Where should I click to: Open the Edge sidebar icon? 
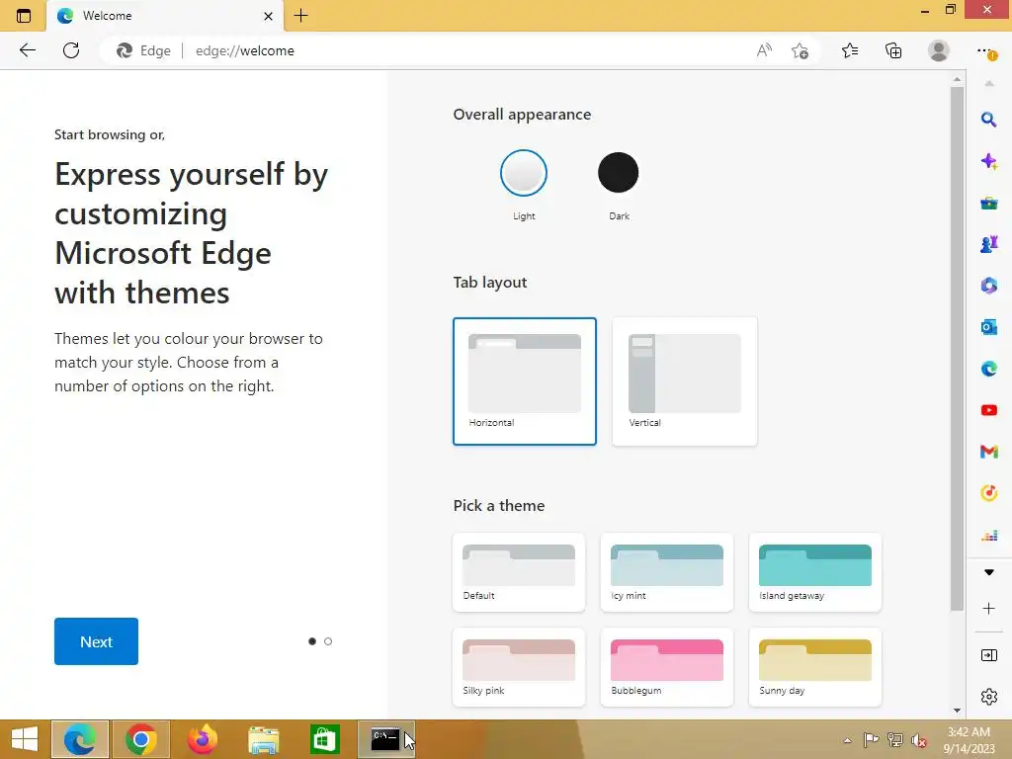pos(988,369)
